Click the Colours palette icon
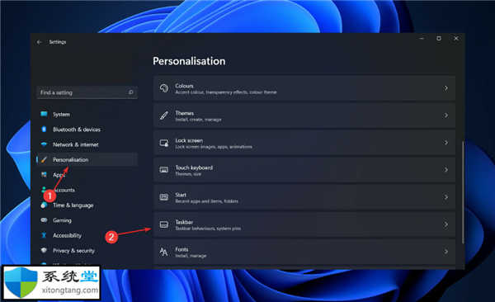Screen dimensions: 495x302 [164, 88]
